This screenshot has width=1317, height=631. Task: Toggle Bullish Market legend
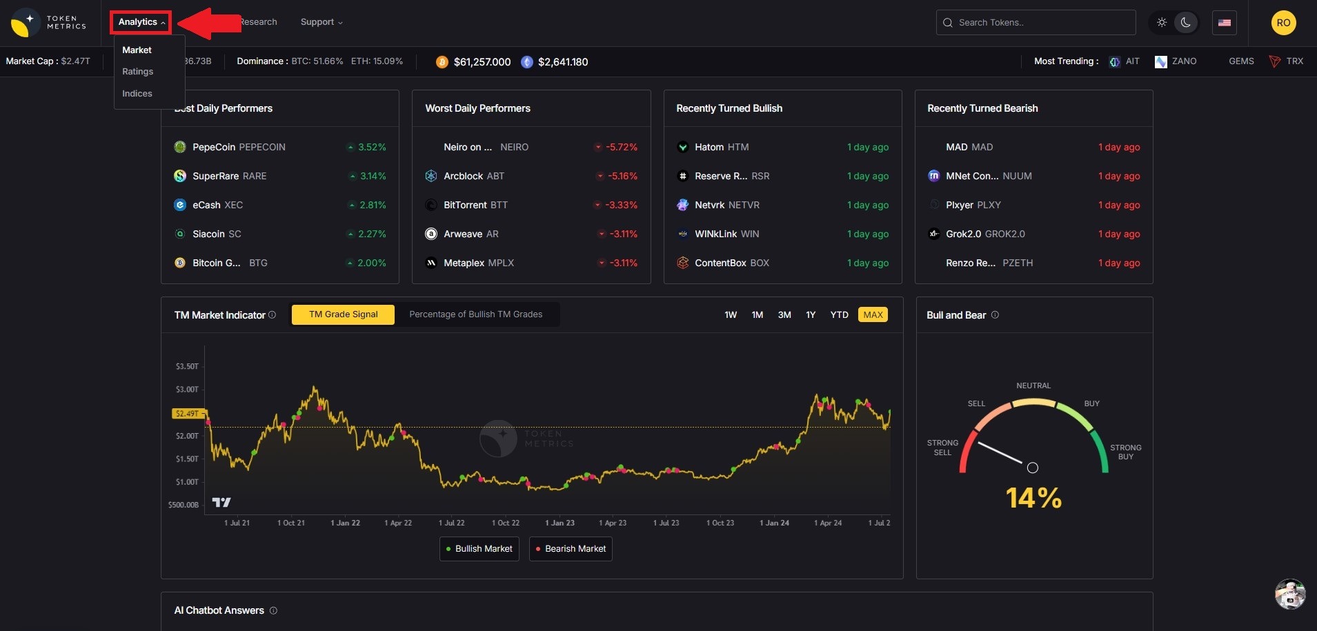click(479, 549)
